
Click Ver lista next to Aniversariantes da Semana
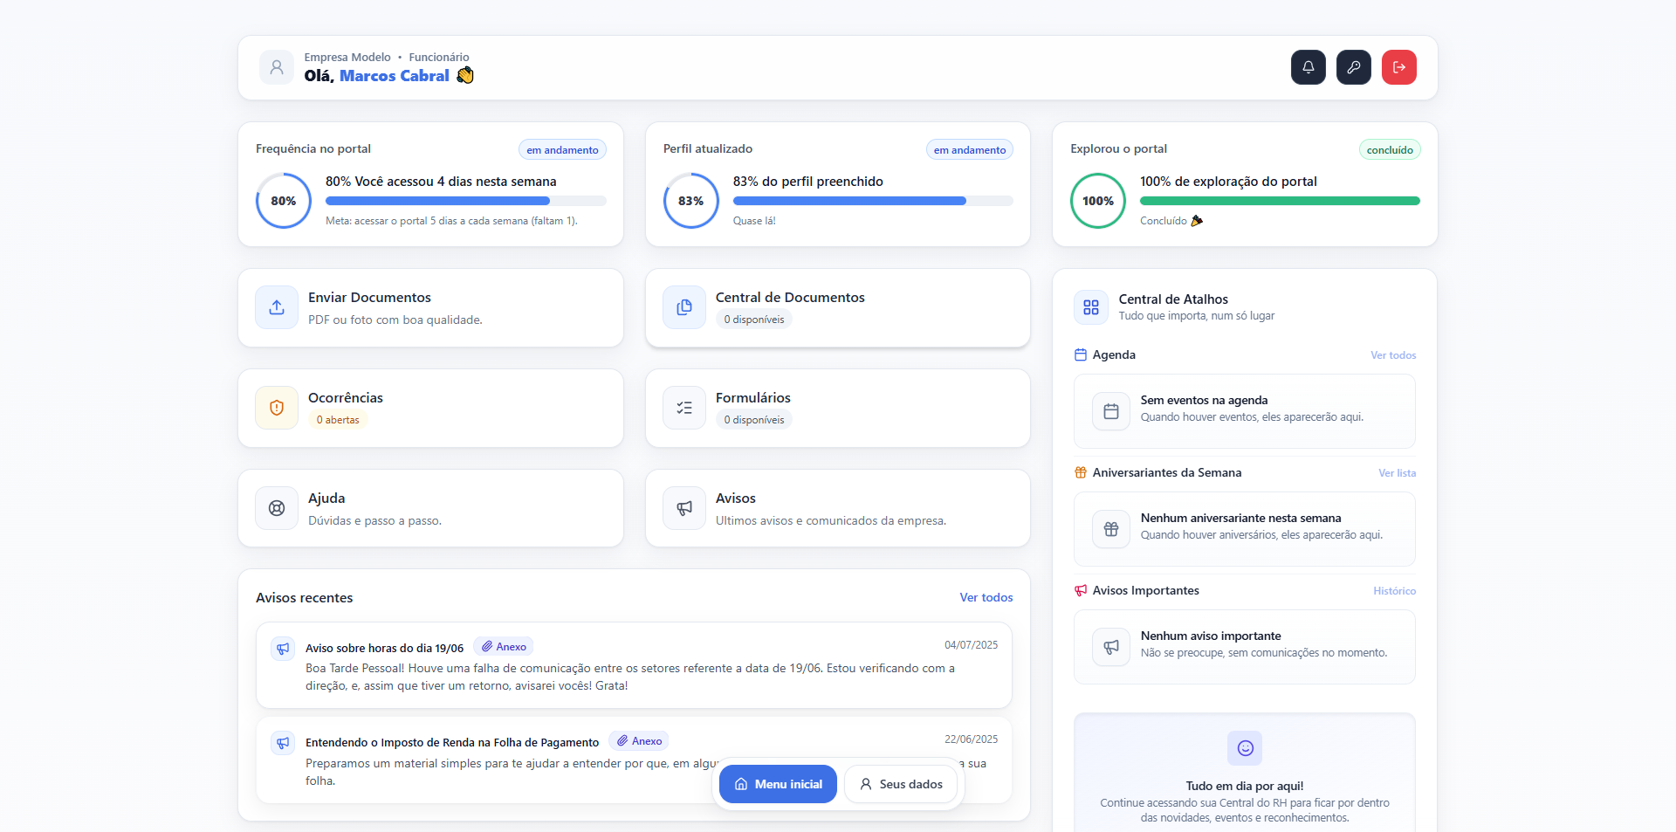(x=1397, y=472)
